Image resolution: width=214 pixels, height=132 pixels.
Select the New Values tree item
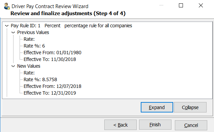point(29,66)
